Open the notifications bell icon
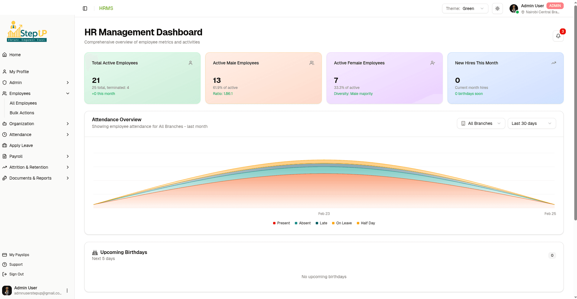The width and height of the screenshot is (577, 299). tap(558, 36)
